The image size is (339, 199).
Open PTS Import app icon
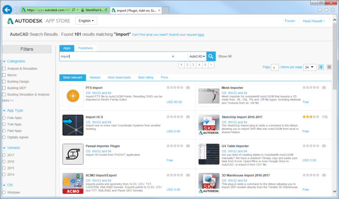(x=73, y=96)
